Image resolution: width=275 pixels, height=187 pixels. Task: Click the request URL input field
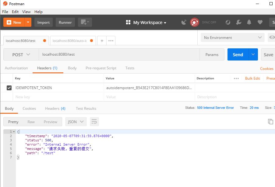119,54
